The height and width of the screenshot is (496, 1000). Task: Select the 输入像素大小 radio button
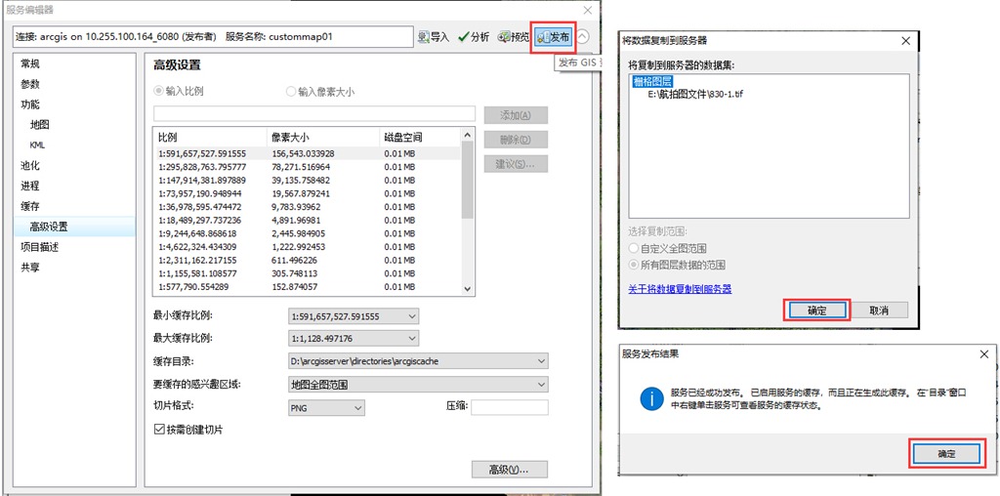click(291, 92)
